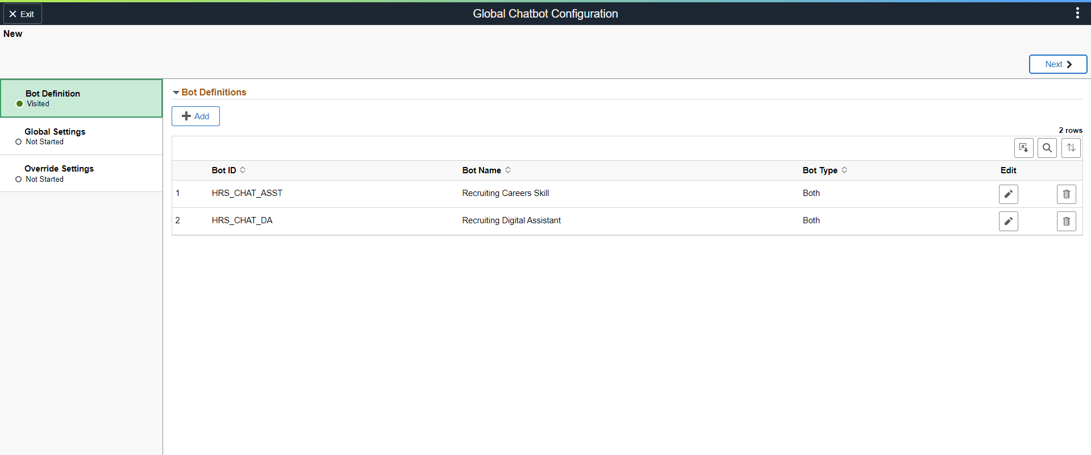
Task: Open the Override Settings step
Action: point(81,173)
